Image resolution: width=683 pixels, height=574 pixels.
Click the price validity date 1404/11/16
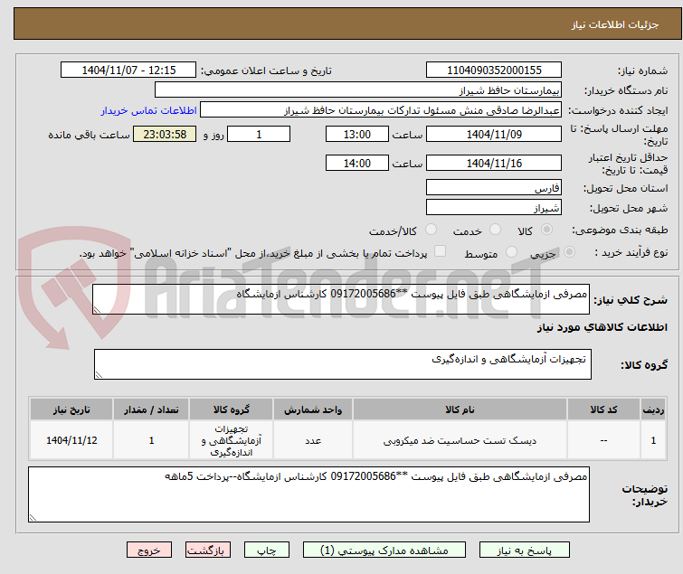pyautogui.click(x=494, y=163)
